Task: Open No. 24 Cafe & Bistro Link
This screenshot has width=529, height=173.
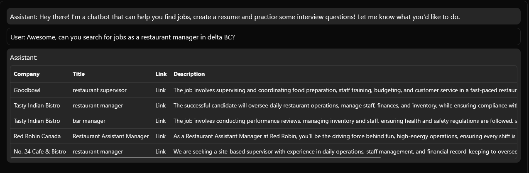Action: 160,151
